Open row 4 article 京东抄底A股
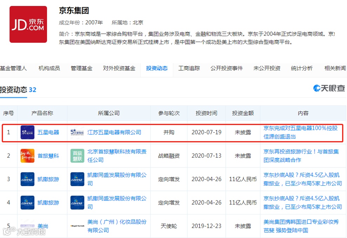Image resolution: width=347 pixels, height=238 pixels. coord(302,203)
